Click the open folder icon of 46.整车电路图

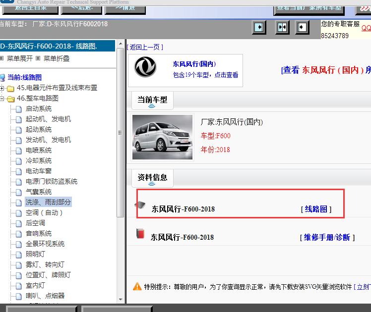[10, 99]
